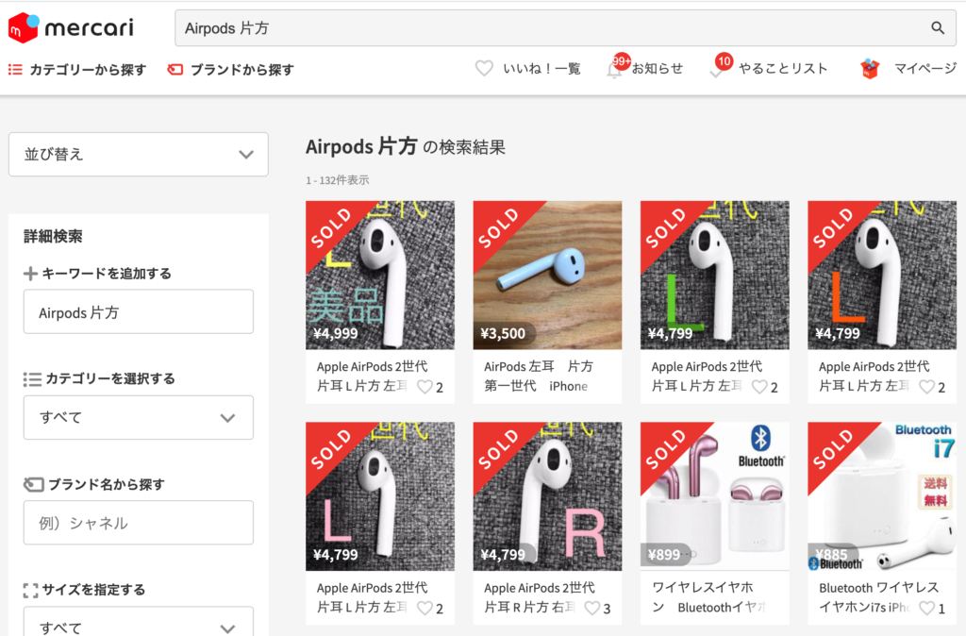
Task: Click the title 'Apple AirPods 2世代 片耳 R 片方 右耳'
Action: coord(540,598)
